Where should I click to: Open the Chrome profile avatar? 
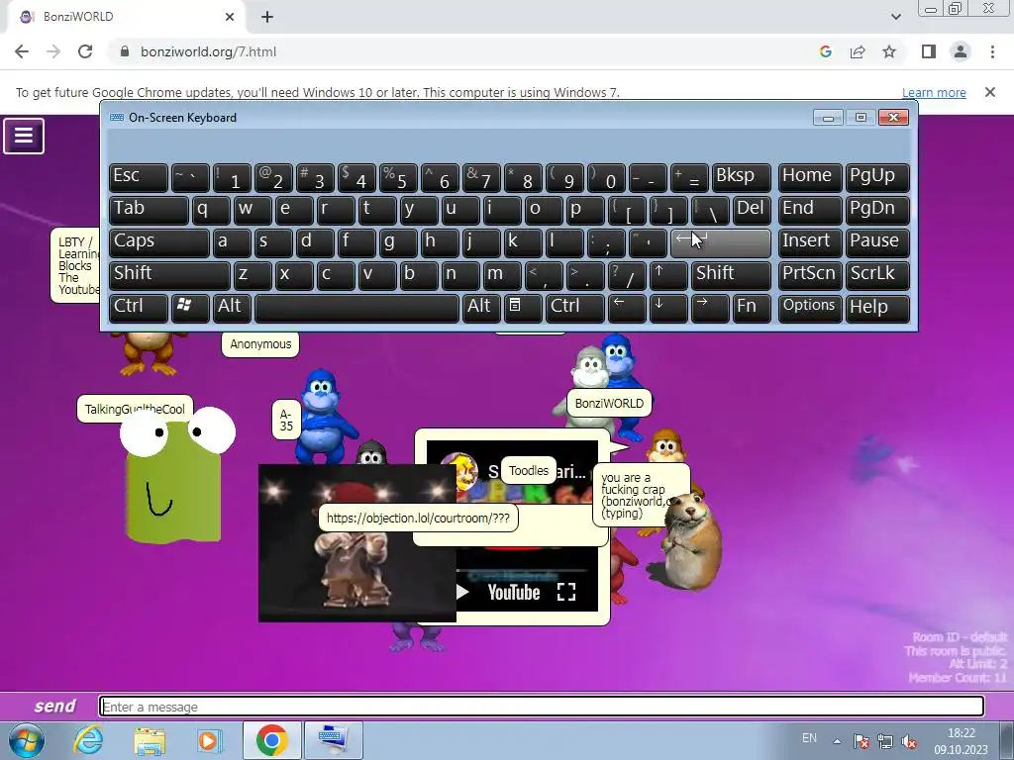pos(961,51)
